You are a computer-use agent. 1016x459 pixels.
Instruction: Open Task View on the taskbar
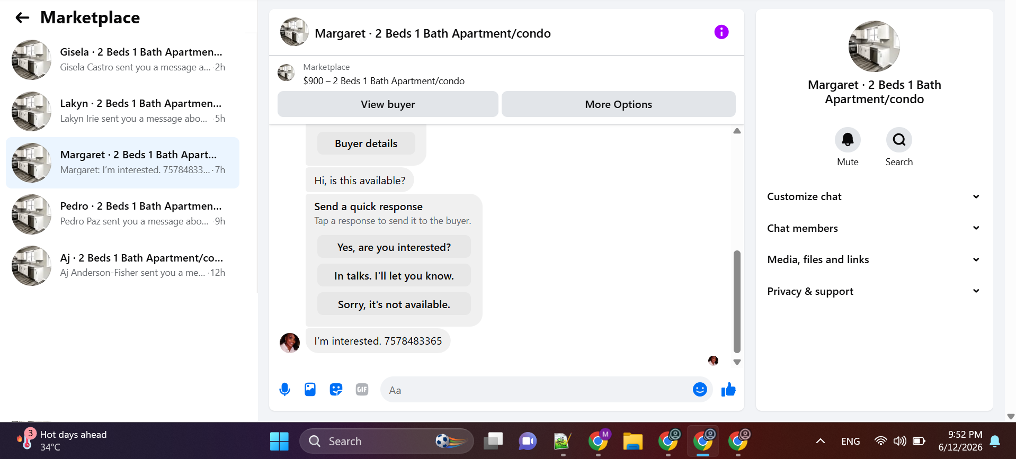[493, 441]
